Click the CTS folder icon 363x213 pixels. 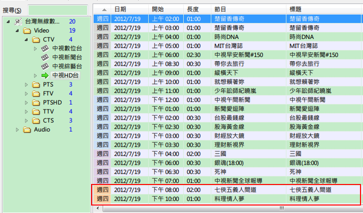coord(36,120)
